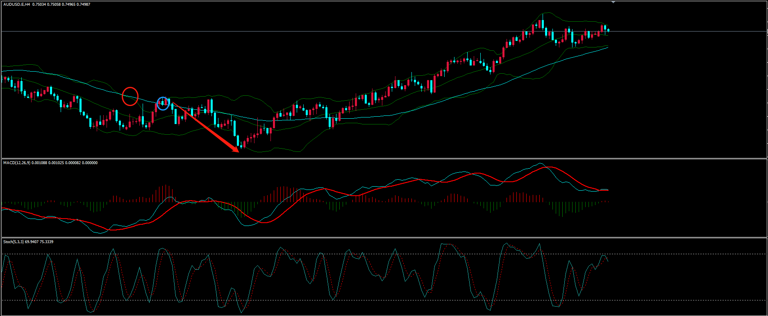Viewport: 768px width, 316px height.
Task: Select the Stochastic upper dashed level line
Action: pyautogui.click(x=676, y=254)
